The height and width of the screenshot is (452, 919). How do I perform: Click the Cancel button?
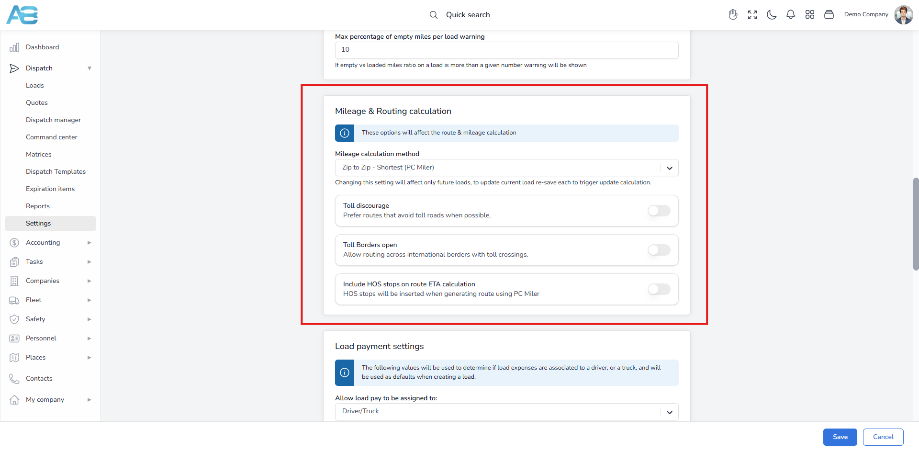click(883, 437)
